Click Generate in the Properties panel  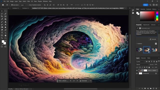pos(153,39)
